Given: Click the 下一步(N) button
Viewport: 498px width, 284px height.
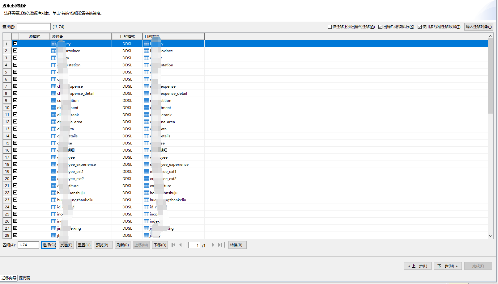Looking at the screenshot, I should tap(448, 266).
